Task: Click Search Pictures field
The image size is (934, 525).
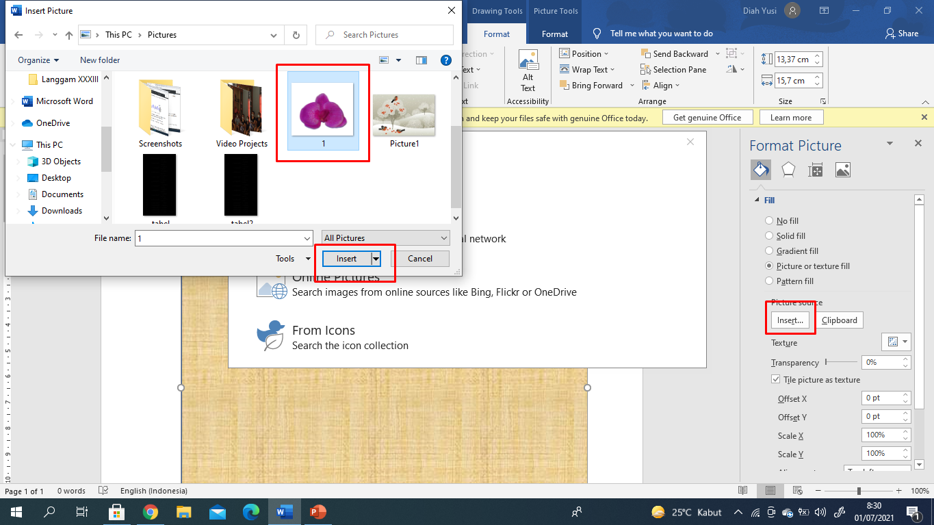Action: coord(385,35)
